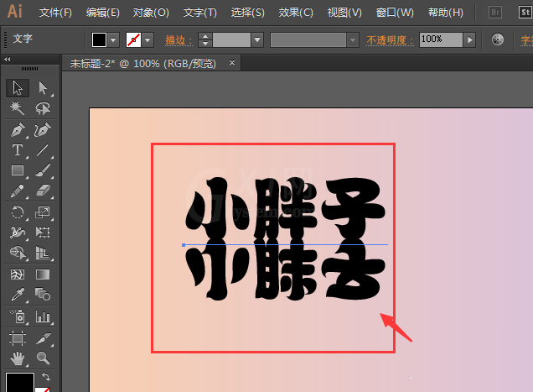Select the Slice tool
This screenshot has width=533, height=392.
[43, 338]
